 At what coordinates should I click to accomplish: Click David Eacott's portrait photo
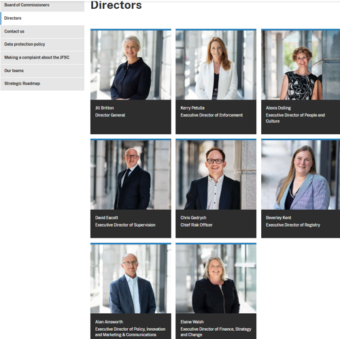click(x=131, y=175)
